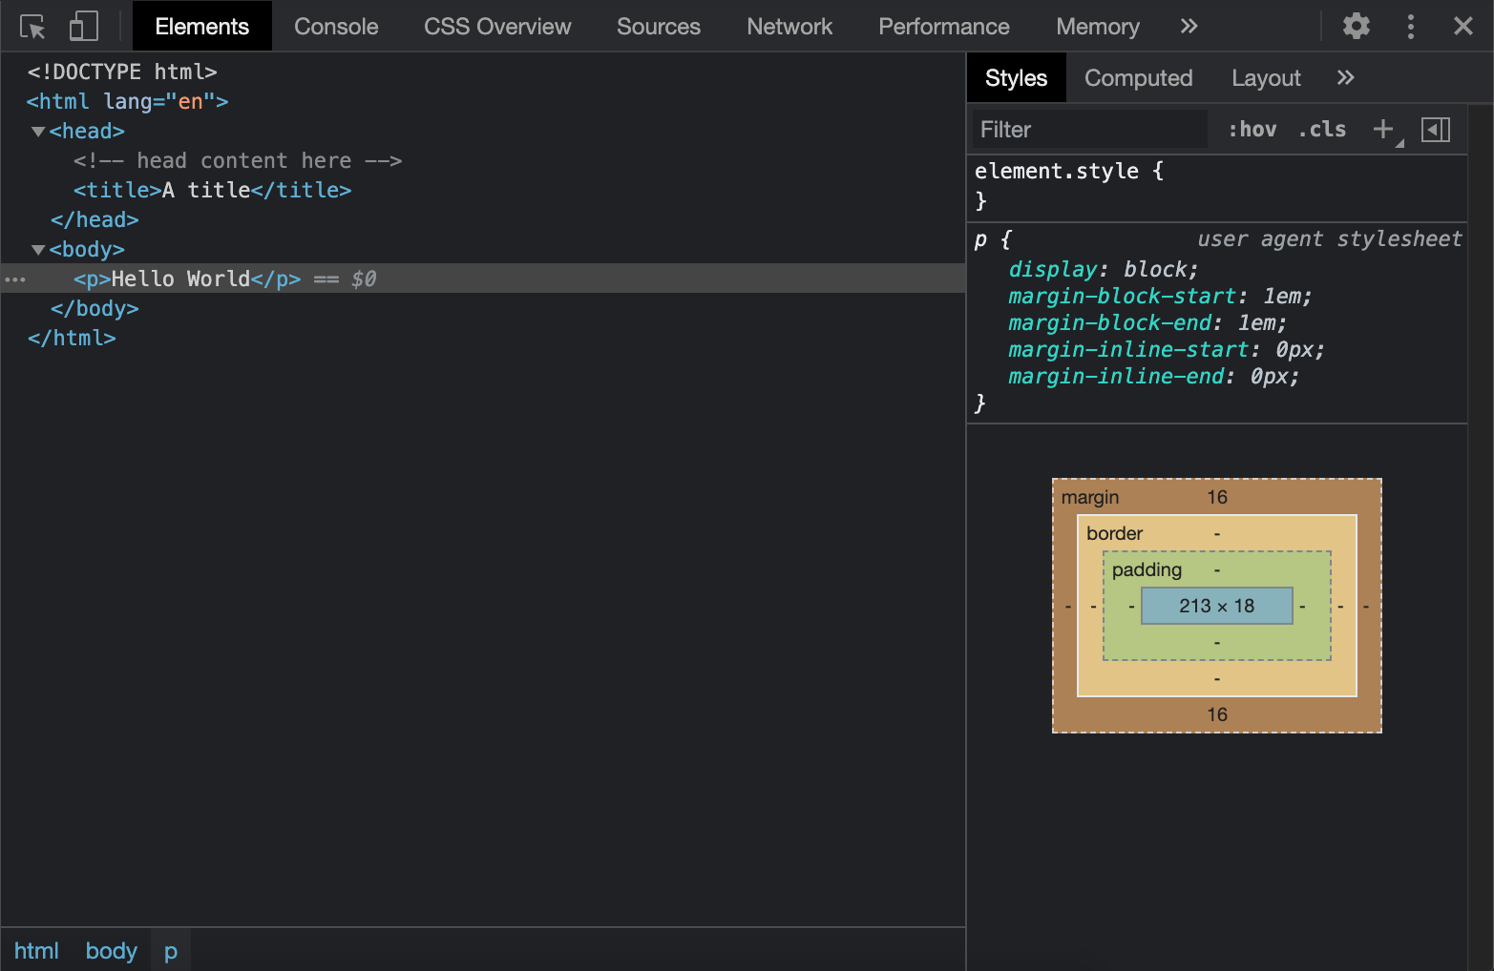
Task: Close the DevTools panel
Action: click(x=1462, y=27)
